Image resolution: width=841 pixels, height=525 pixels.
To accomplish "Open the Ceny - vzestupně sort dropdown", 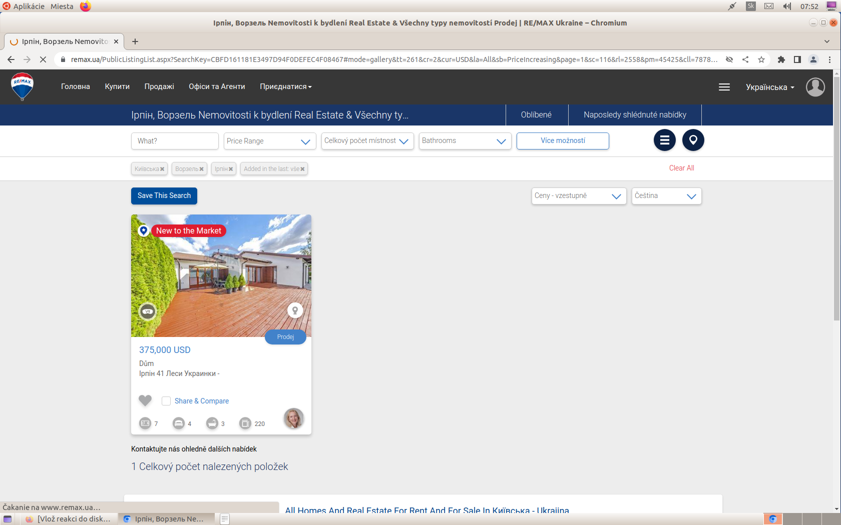I will coord(579,196).
